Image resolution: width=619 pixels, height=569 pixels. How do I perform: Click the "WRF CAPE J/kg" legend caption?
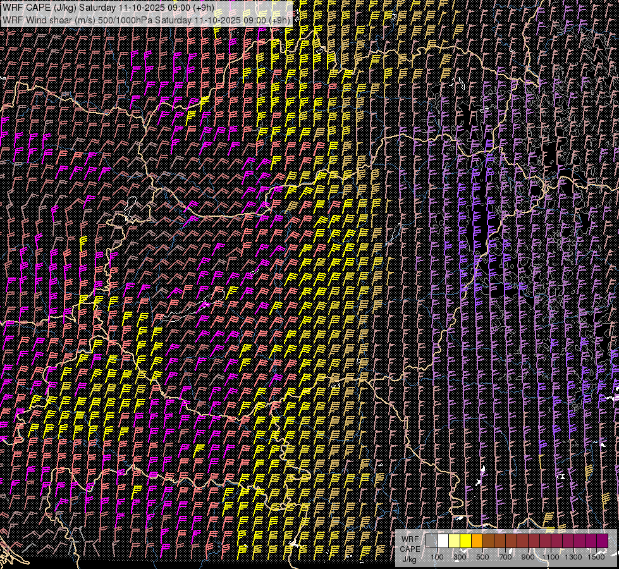410,549
